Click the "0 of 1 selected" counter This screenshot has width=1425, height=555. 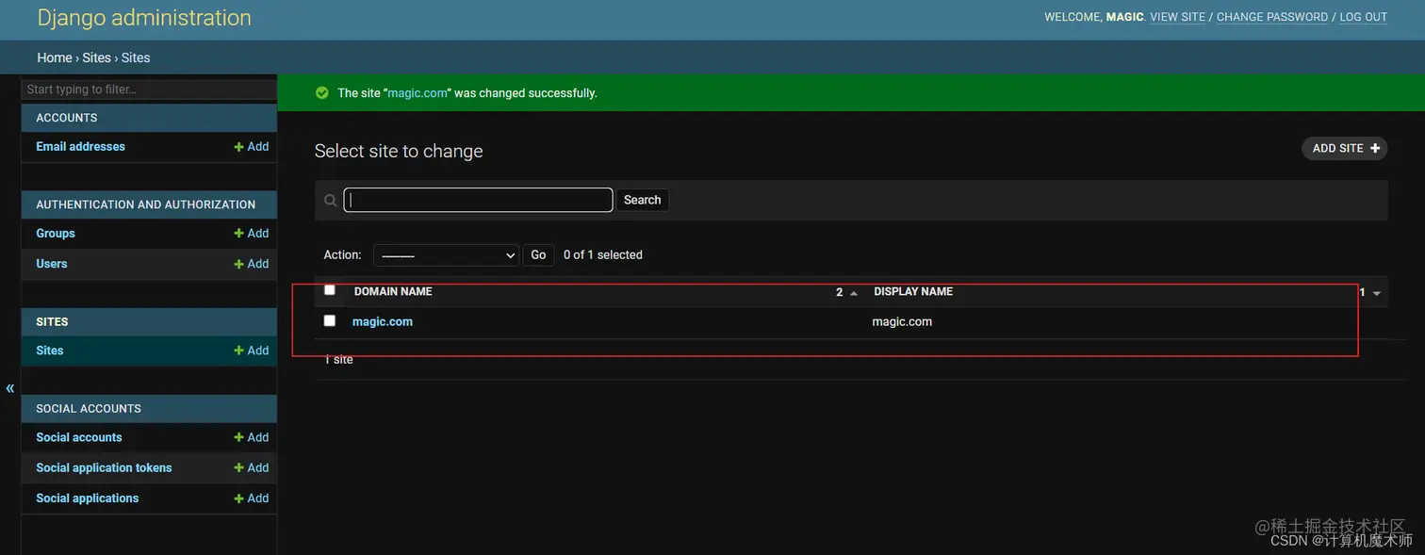[x=603, y=255]
